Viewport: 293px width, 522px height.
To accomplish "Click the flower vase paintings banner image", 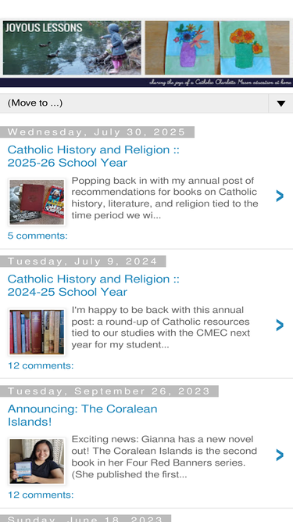I will point(217,48).
